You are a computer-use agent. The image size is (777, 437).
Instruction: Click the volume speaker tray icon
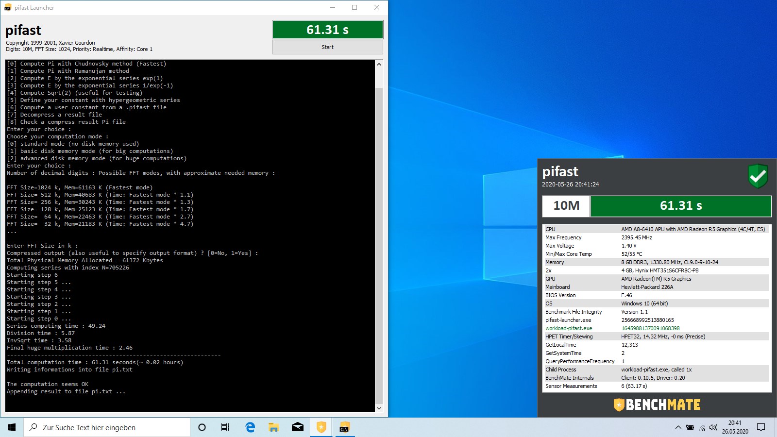(713, 427)
